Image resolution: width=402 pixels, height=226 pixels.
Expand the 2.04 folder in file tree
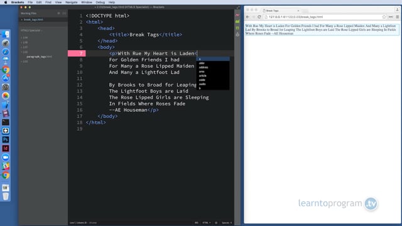click(x=24, y=38)
